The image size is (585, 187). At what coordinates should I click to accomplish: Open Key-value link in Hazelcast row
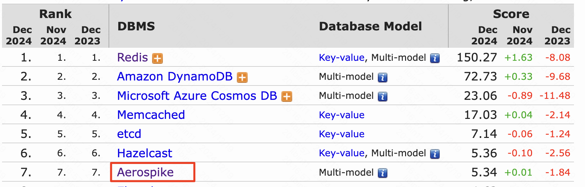coord(341,153)
